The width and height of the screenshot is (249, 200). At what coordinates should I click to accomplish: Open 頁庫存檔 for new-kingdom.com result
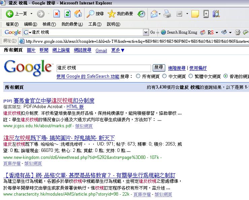(12, 163)
